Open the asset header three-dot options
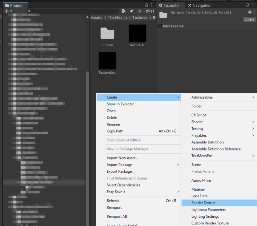Screen dimensions: 257x226 pyautogui.click(x=255, y=12)
